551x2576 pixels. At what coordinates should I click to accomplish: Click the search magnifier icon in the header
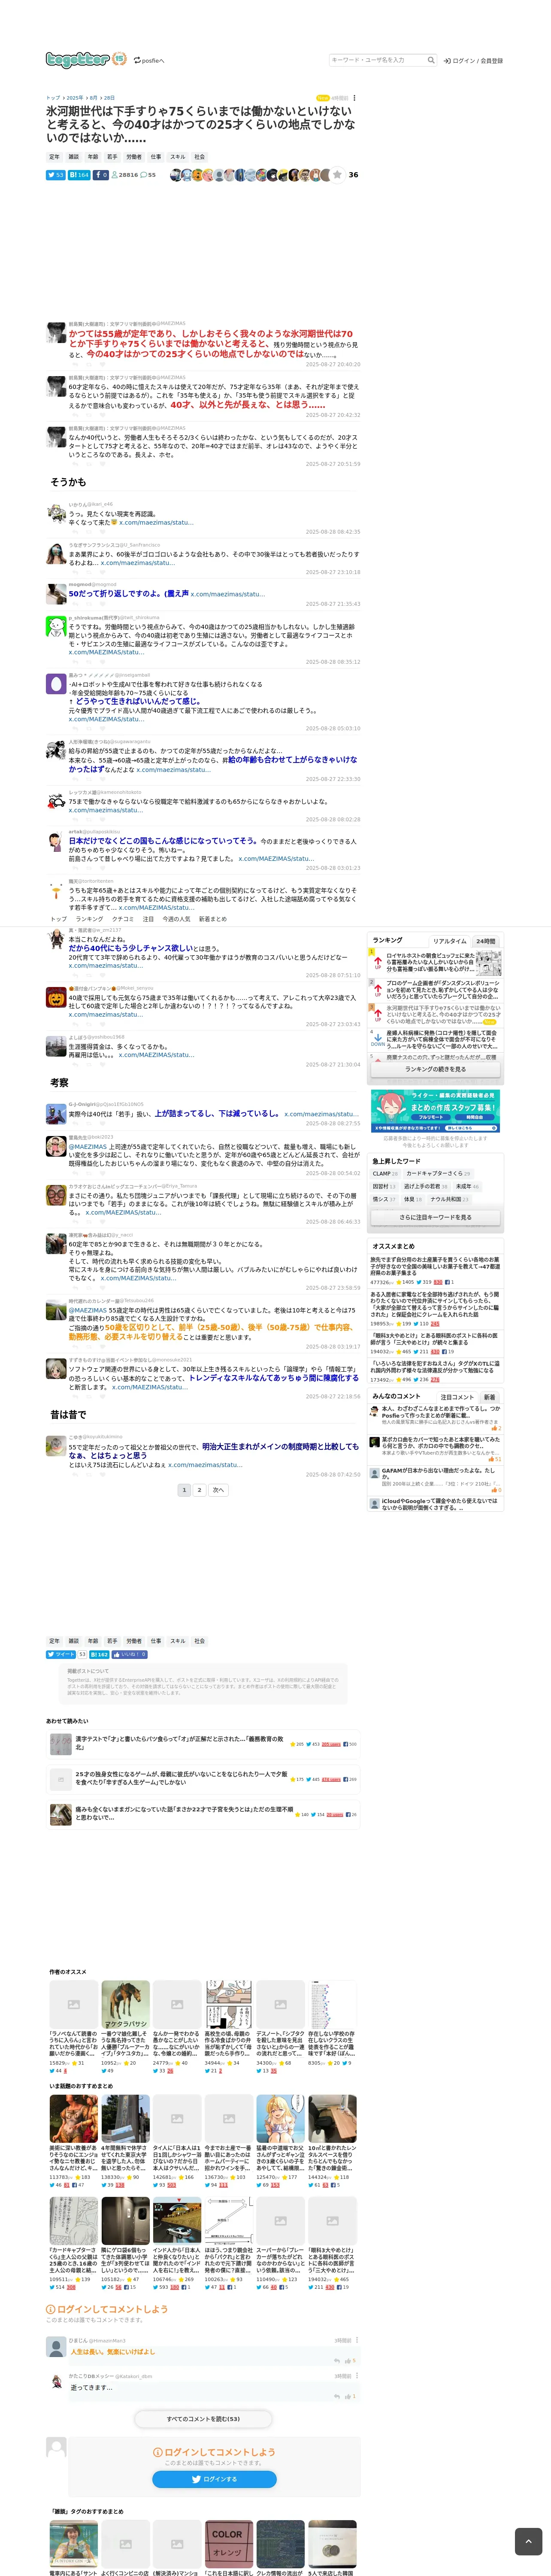point(431,60)
